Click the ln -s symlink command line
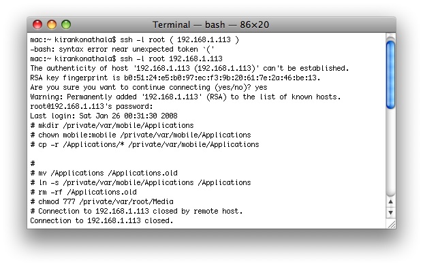This screenshot has height=266, width=423. click(x=140, y=183)
